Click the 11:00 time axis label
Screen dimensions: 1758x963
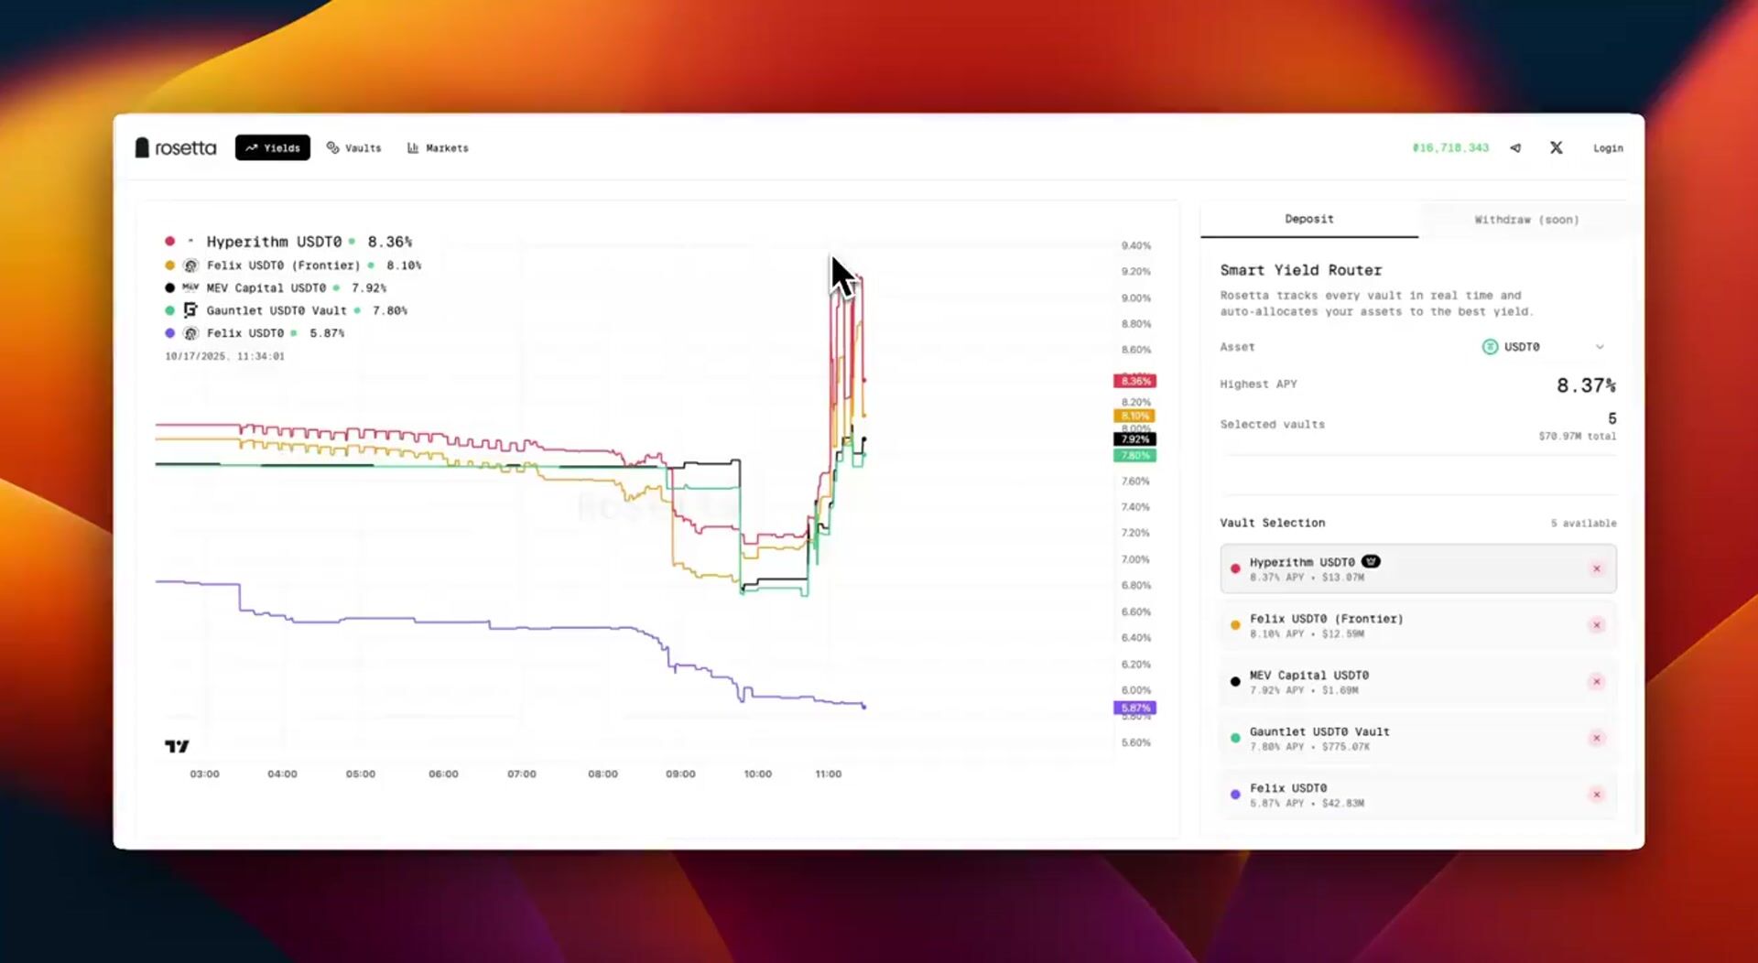point(829,774)
